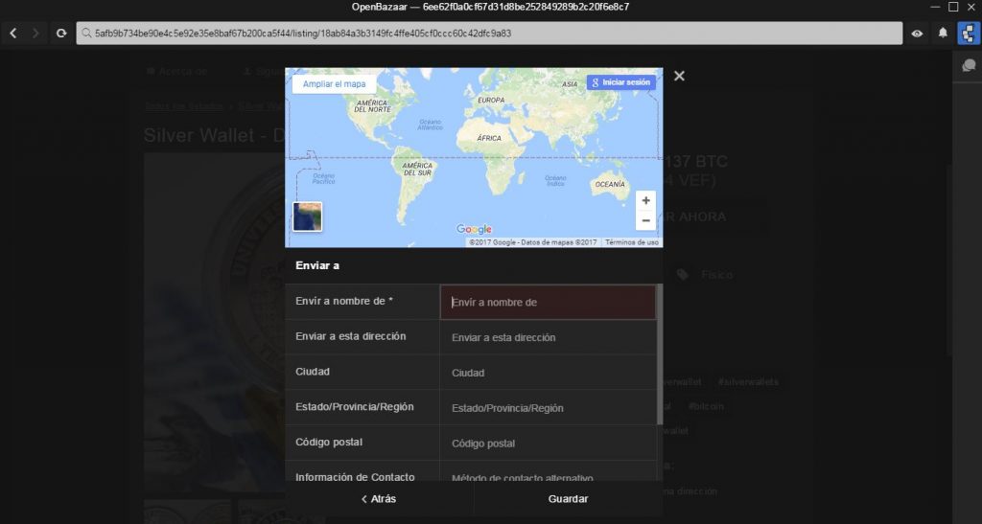Click the Información de Contacto label
The height and width of the screenshot is (524, 982).
click(355, 477)
